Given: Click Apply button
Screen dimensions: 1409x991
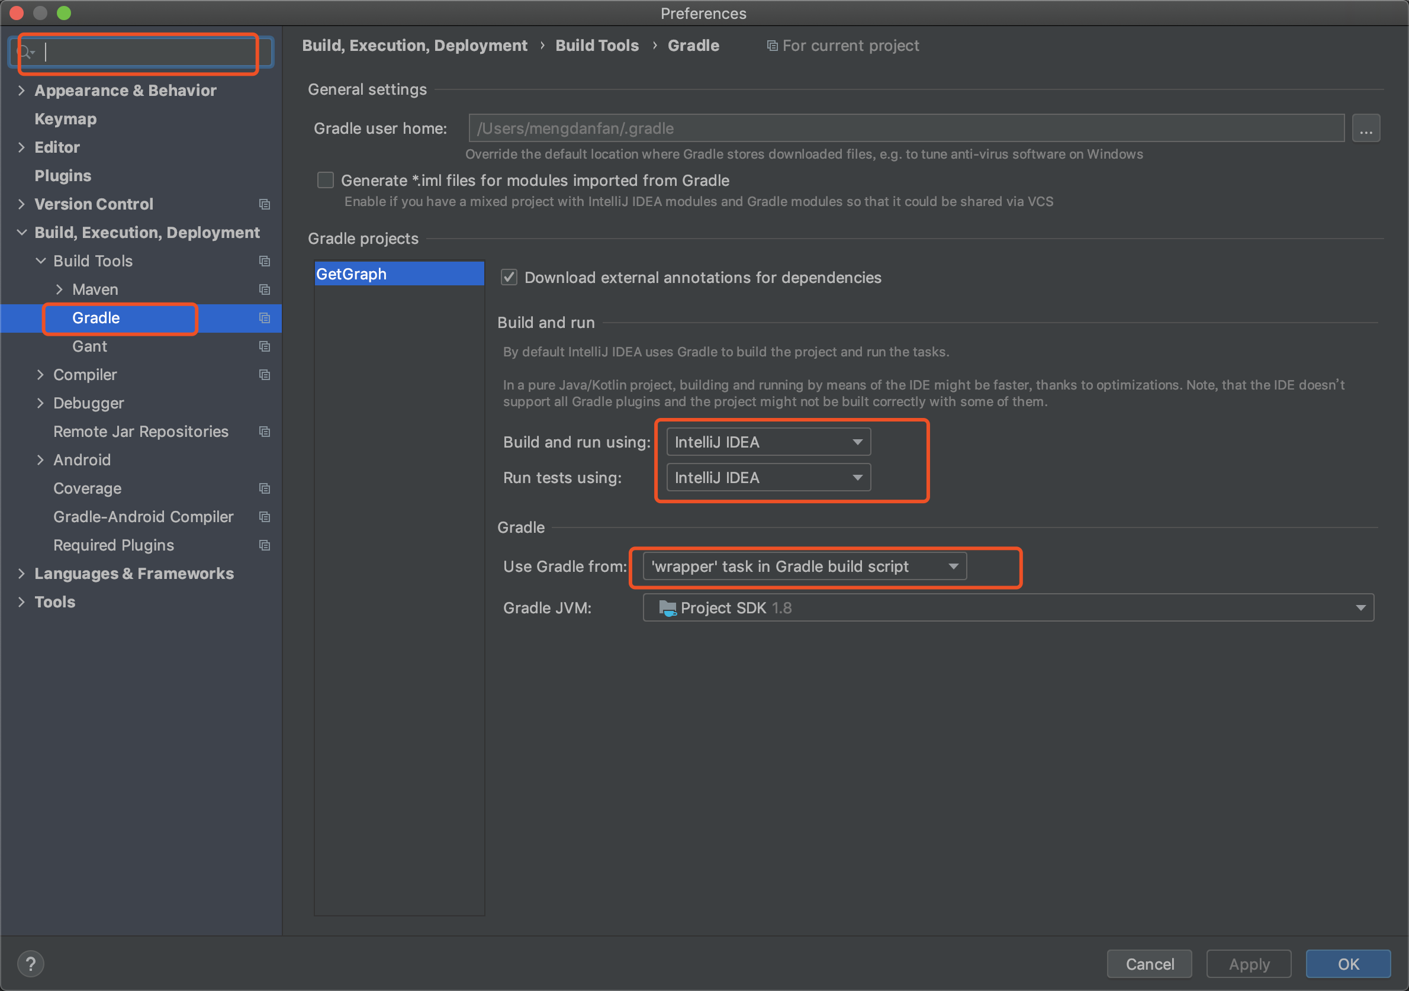Looking at the screenshot, I should tap(1249, 964).
